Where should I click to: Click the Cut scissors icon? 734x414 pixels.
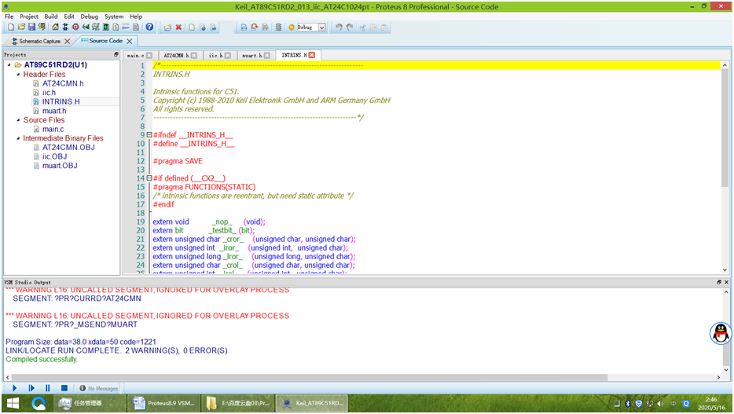362,27
